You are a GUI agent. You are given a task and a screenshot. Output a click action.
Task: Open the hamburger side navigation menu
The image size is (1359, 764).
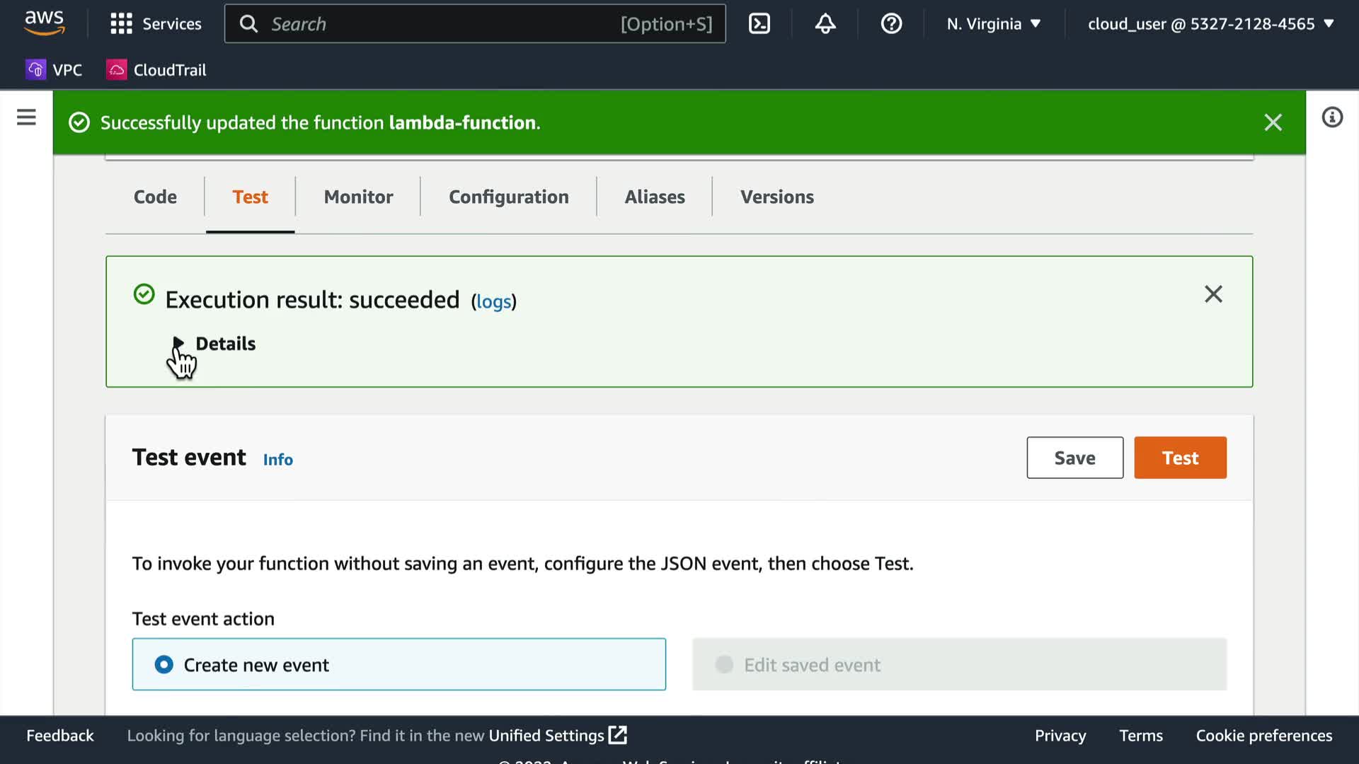pos(26,117)
